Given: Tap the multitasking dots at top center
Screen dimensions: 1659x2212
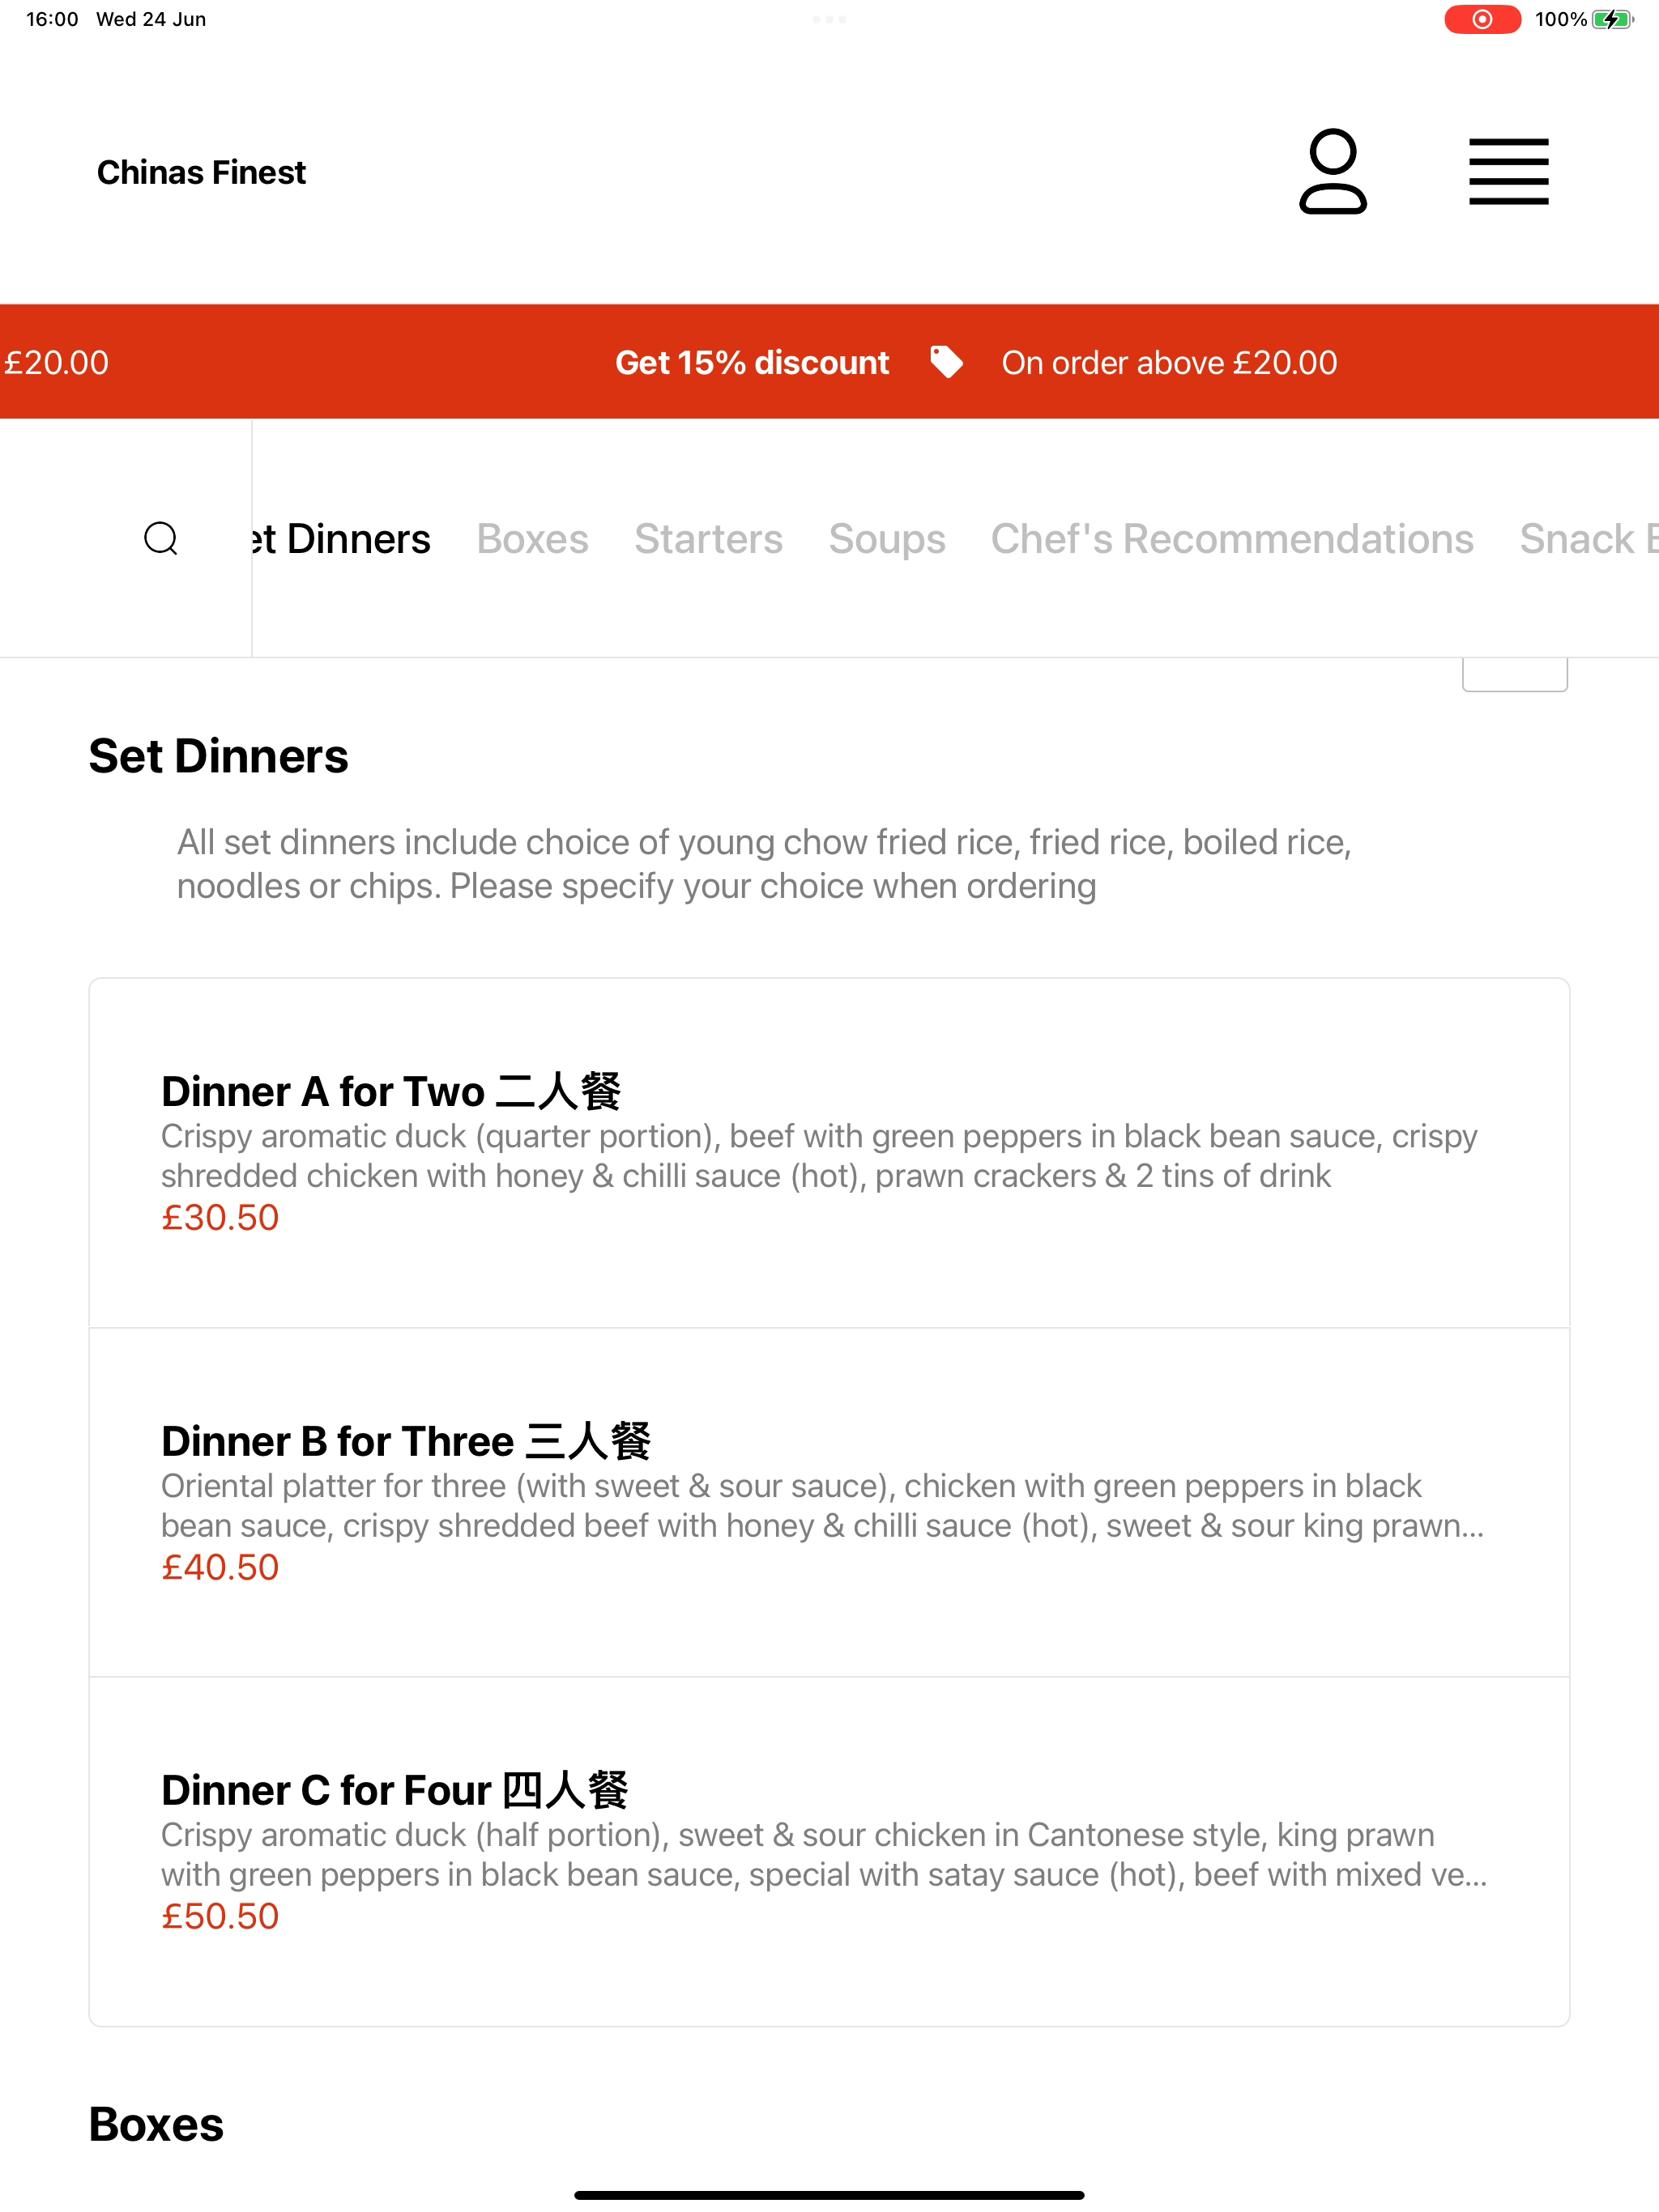Looking at the screenshot, I should 829,19.
